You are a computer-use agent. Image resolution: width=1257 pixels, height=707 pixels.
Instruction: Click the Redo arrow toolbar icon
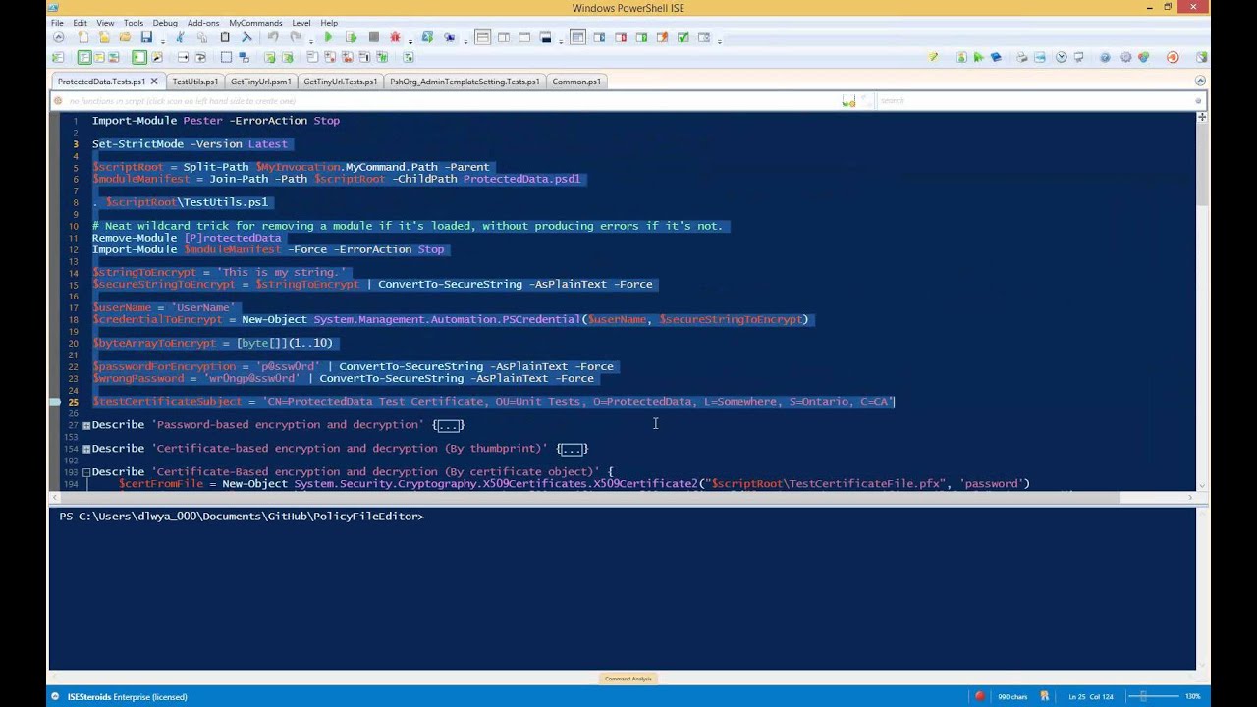[295, 37]
